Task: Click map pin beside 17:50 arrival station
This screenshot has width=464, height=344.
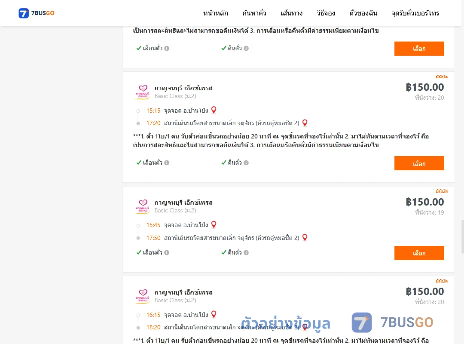Action: 305,237
